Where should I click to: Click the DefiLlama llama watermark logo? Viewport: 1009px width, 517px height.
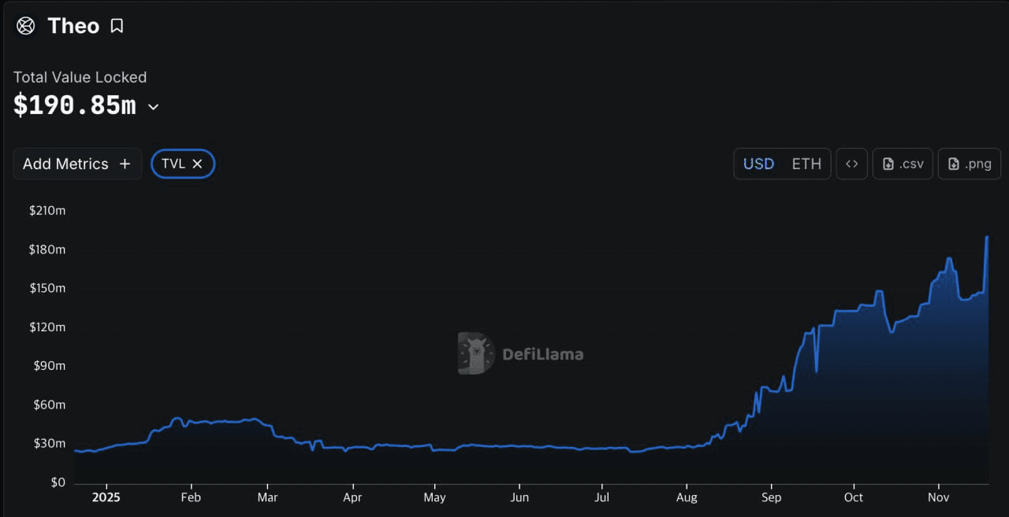coord(475,353)
